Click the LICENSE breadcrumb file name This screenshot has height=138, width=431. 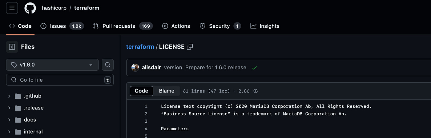(172, 47)
